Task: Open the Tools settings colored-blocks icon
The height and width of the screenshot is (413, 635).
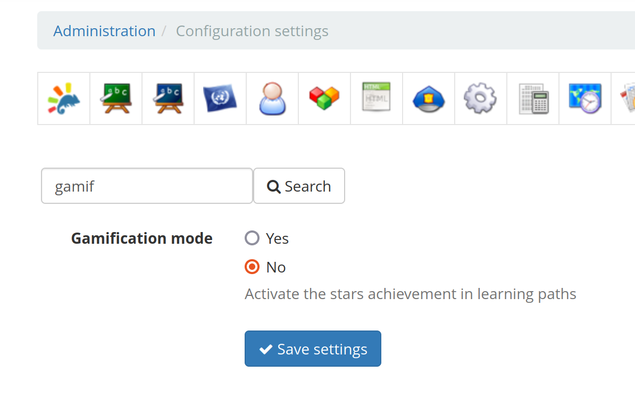Action: pyautogui.click(x=324, y=98)
